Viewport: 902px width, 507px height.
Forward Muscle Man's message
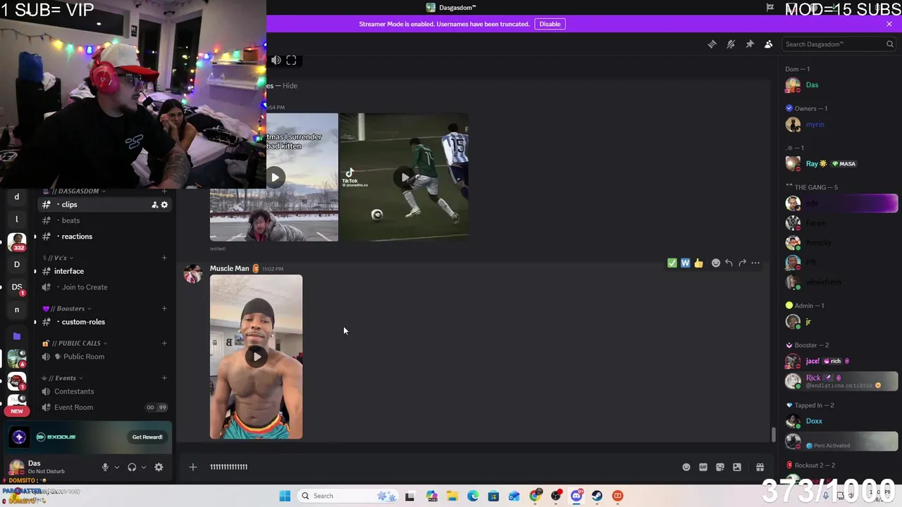742,263
